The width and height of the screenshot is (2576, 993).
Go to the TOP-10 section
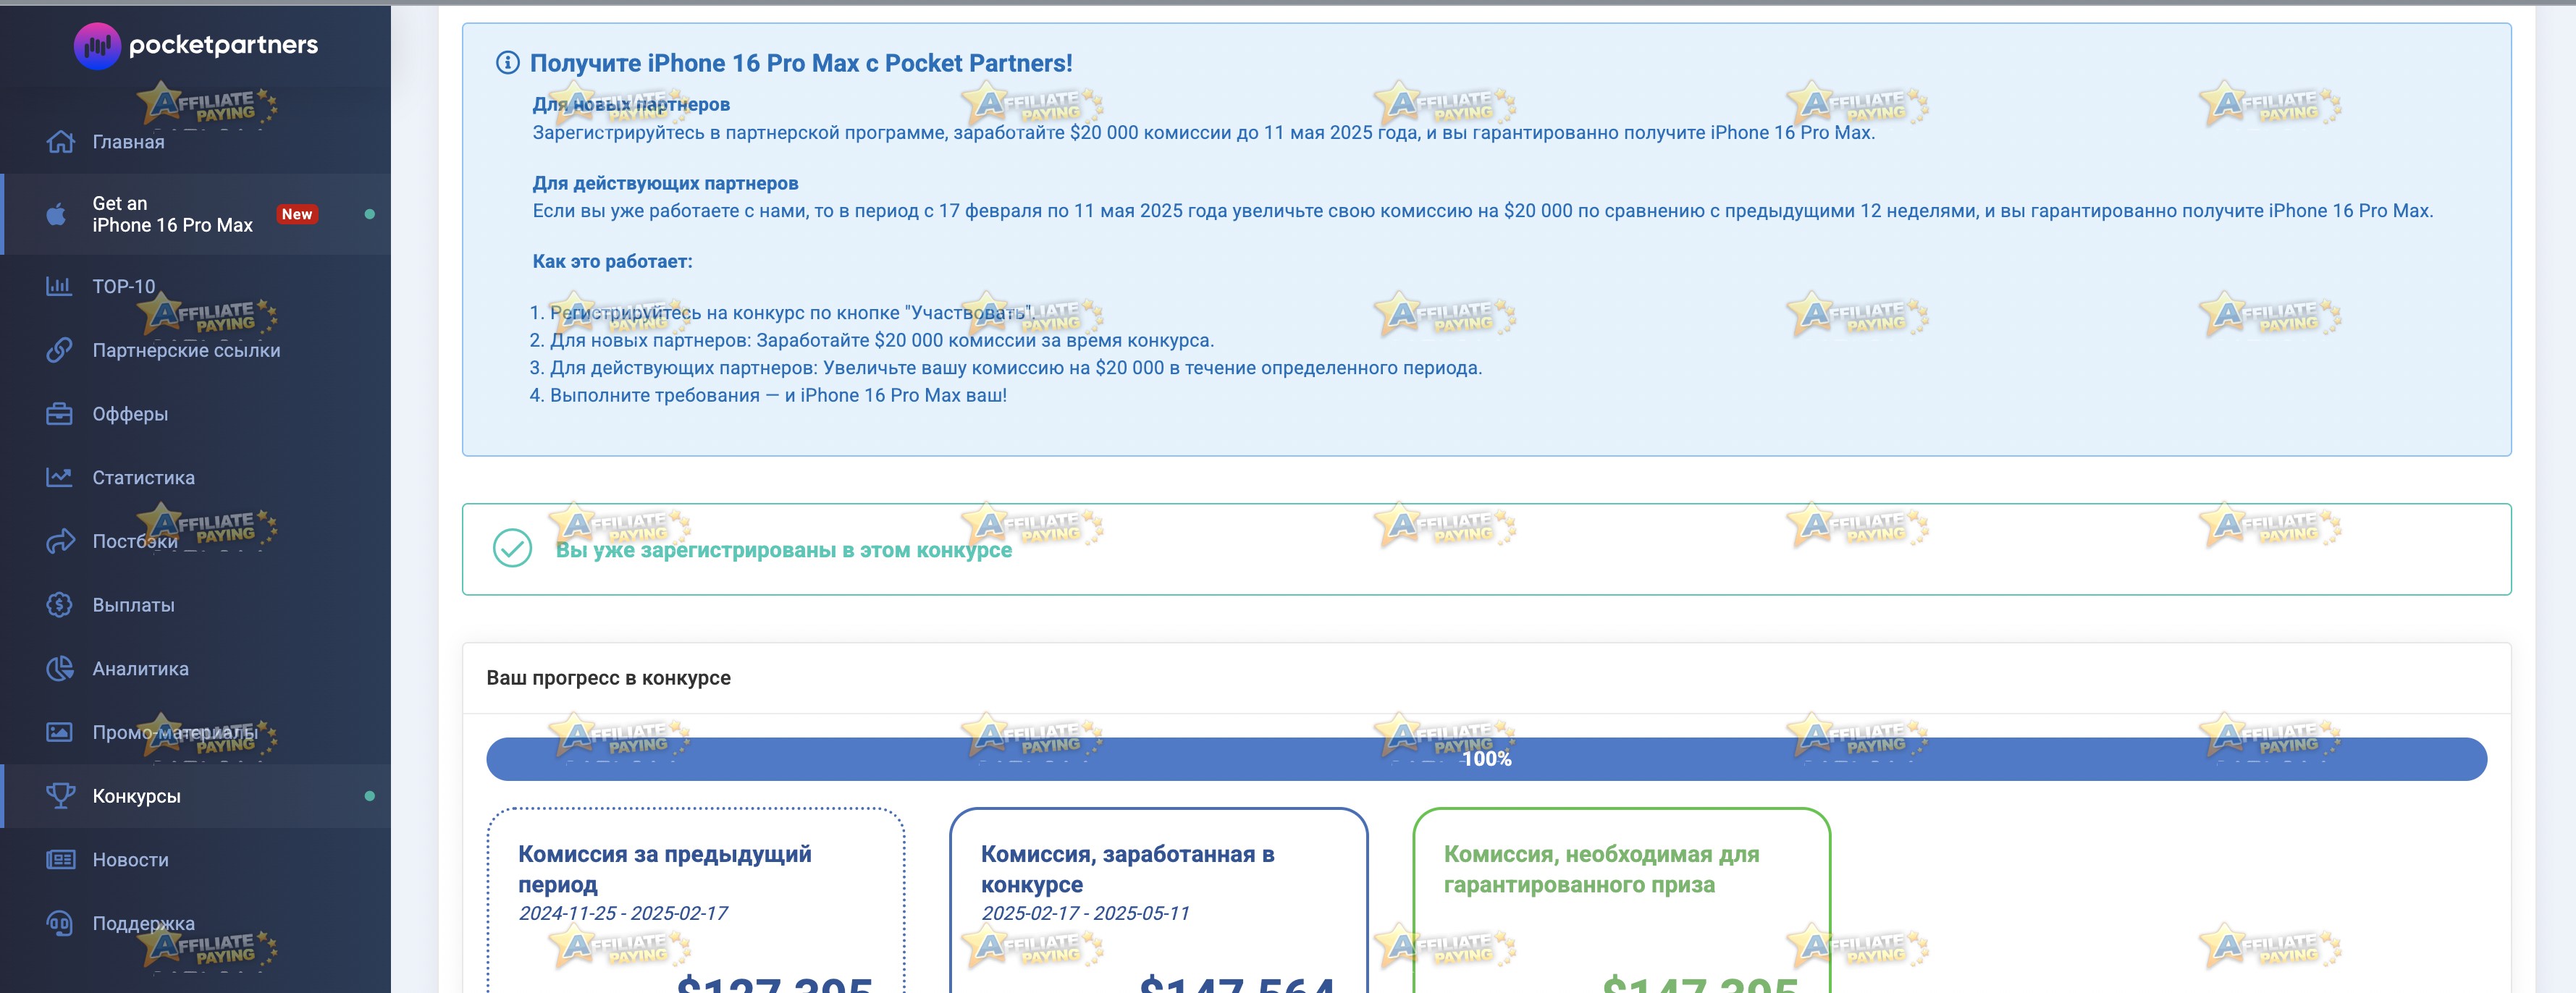[x=196, y=286]
